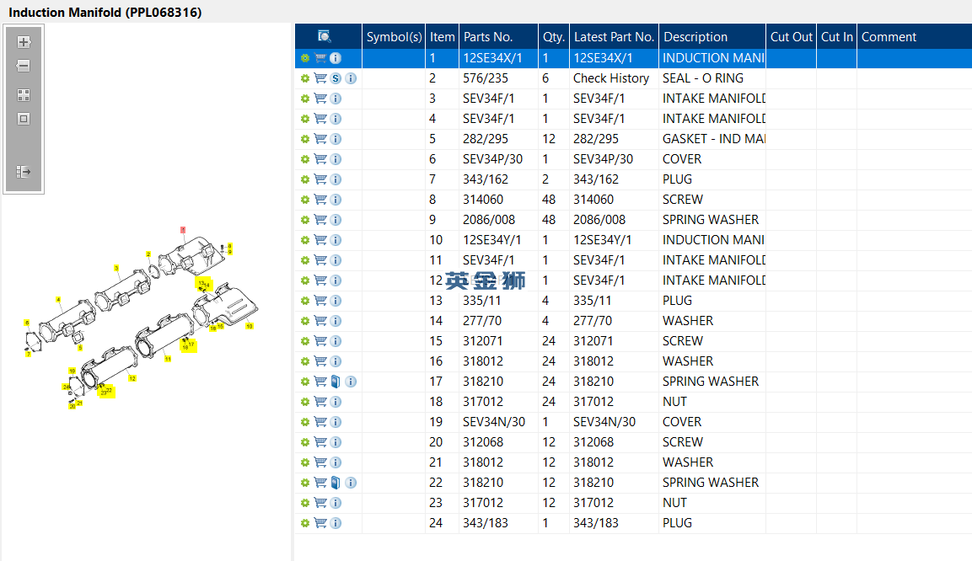Screen dimensions: 972x561
Task: Show info for PLUG 343/183
Action: (336, 523)
